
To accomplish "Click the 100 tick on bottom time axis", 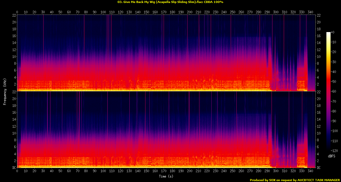I will [x=103, y=171].
